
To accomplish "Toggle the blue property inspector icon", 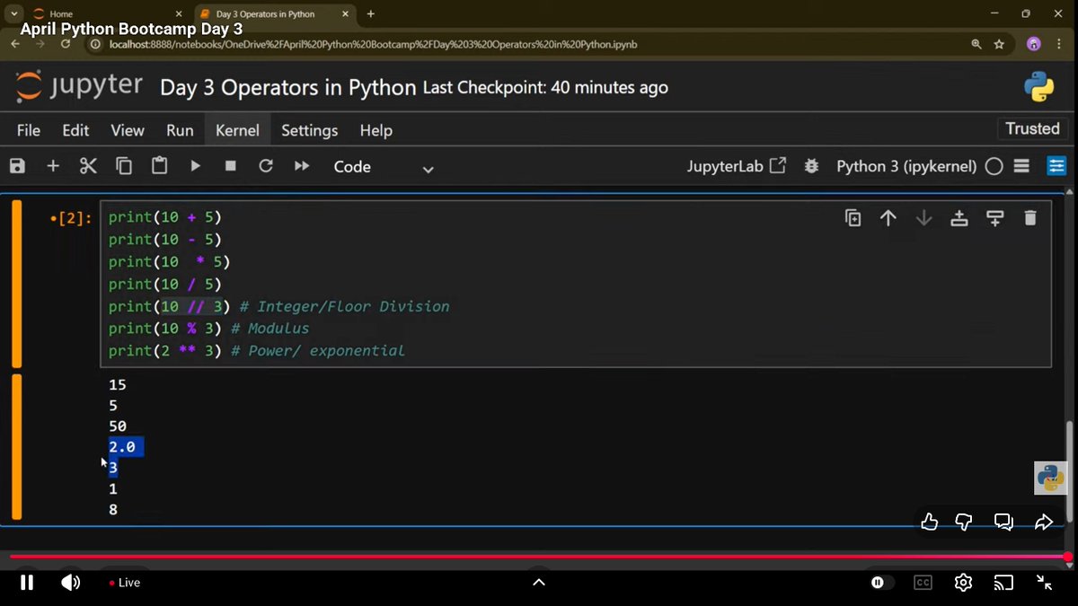I will [x=1056, y=166].
